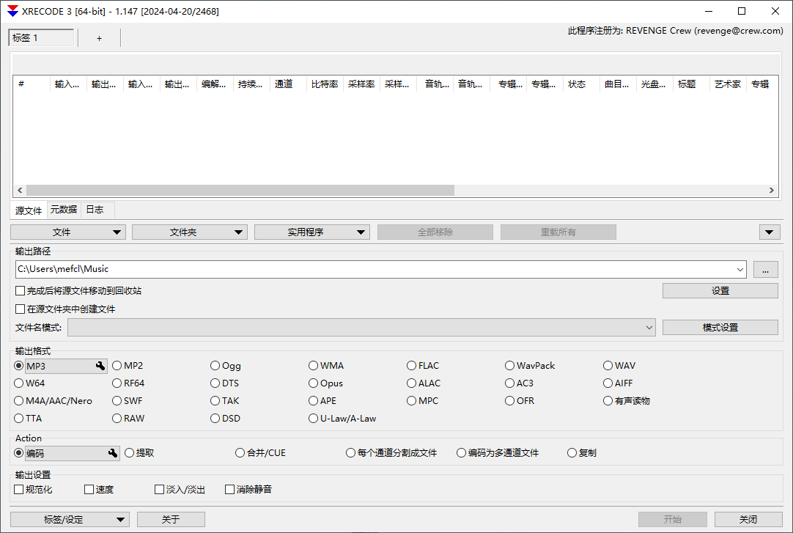Click the 关于 About button
793x533 pixels.
pyautogui.click(x=171, y=519)
